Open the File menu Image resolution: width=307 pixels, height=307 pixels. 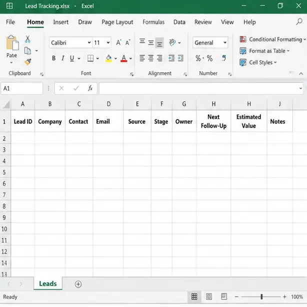tap(10, 22)
